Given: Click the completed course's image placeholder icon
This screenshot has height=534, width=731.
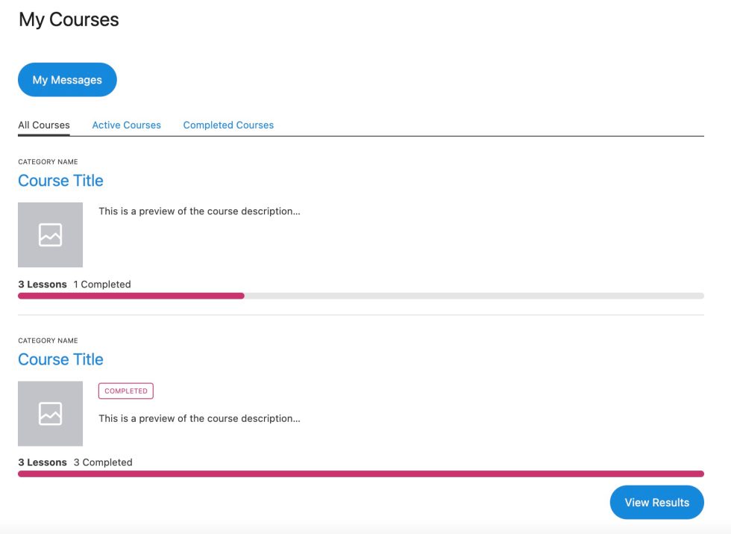Looking at the screenshot, I should point(51,414).
